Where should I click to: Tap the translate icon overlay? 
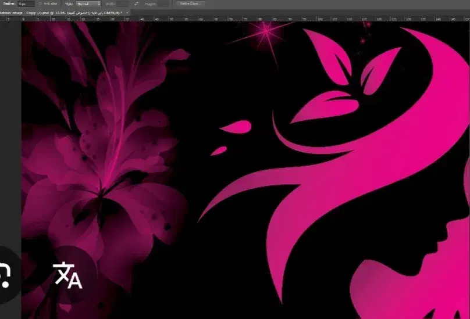point(68,275)
